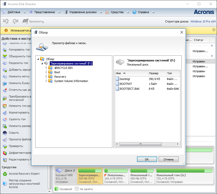This screenshot has width=217, height=194.
Task: Click the Объединить том icon in sidebar
Action: click(x=5, y=56)
